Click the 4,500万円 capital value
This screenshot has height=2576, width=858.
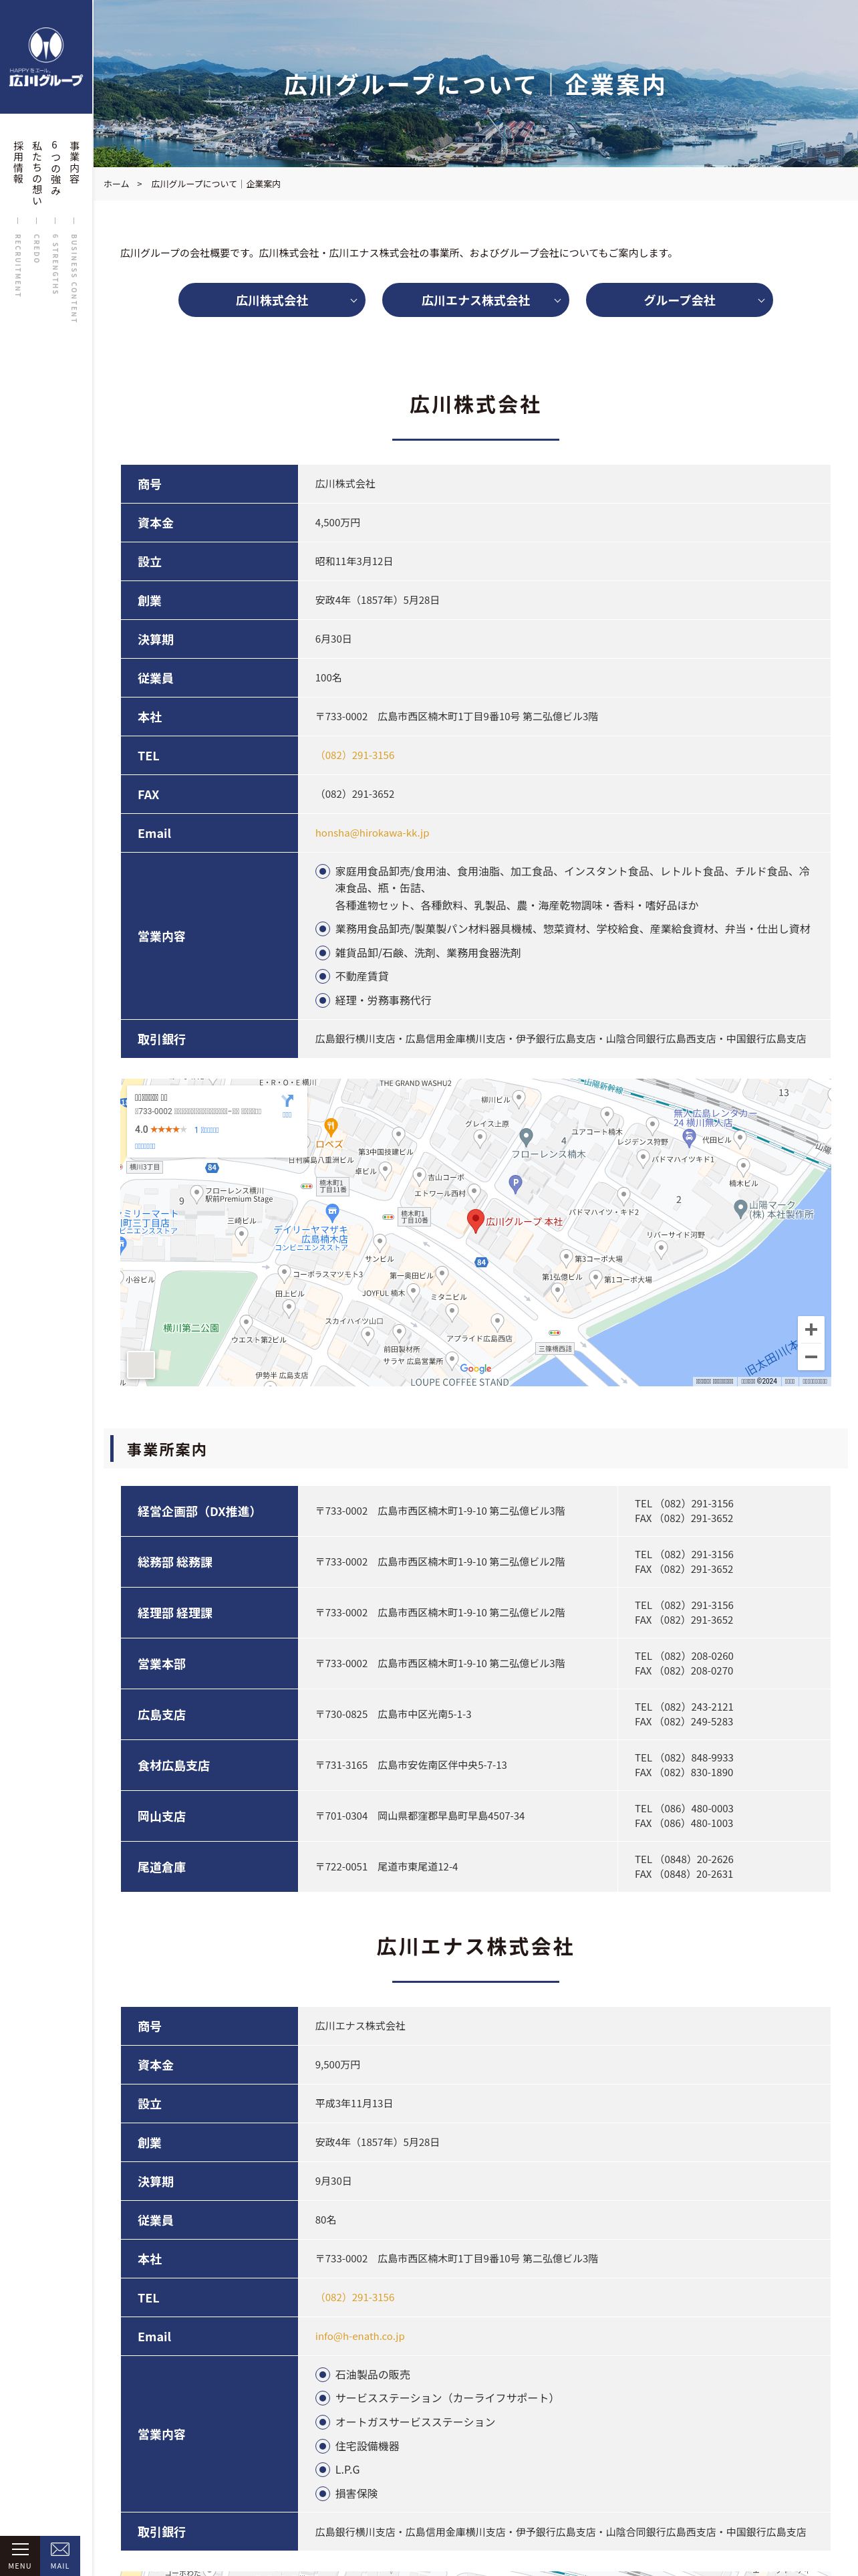click(x=337, y=523)
